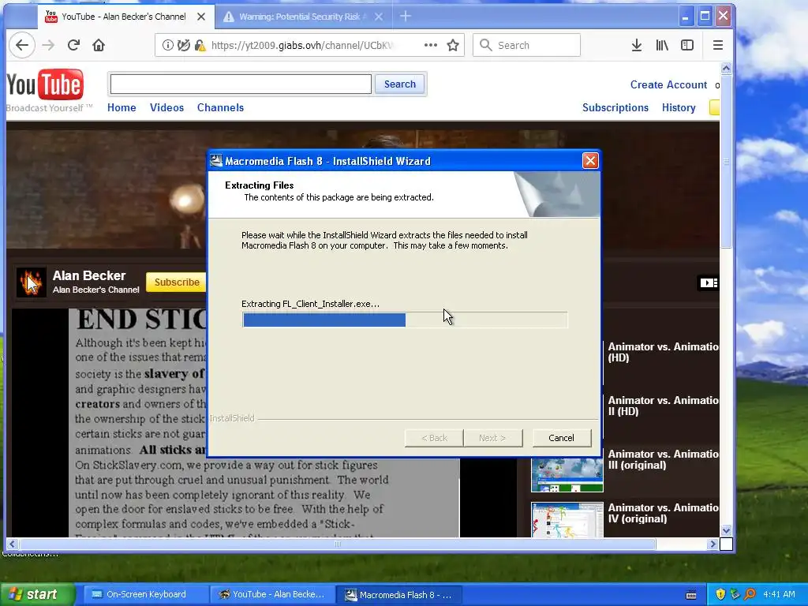
Task: Open the Windows Start menu
Action: [x=37, y=594]
